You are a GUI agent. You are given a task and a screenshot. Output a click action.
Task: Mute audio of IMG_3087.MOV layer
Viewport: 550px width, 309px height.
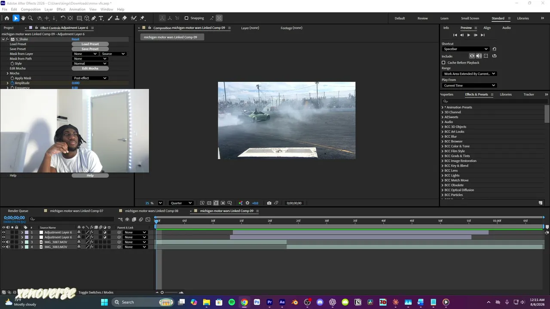click(x=8, y=242)
